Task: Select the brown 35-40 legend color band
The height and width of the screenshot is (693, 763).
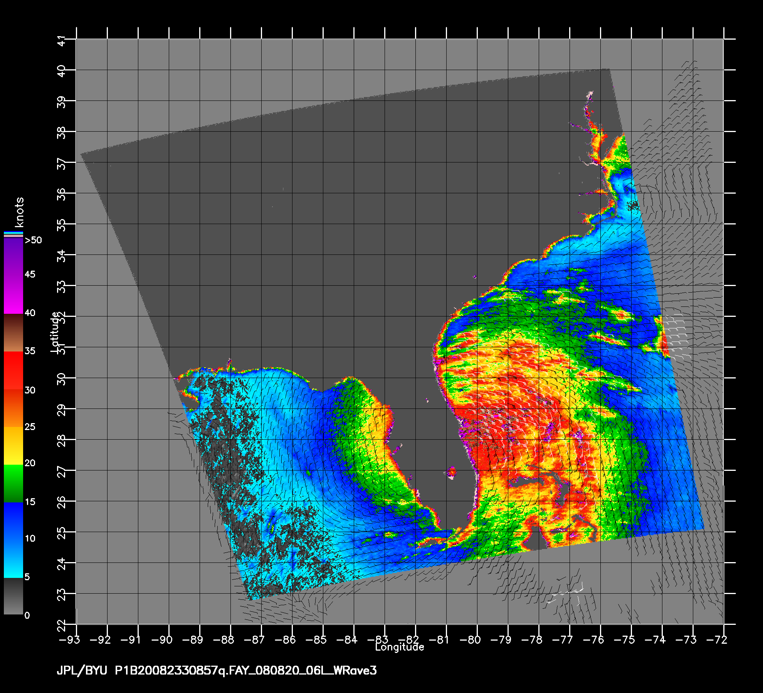Action: (x=13, y=333)
